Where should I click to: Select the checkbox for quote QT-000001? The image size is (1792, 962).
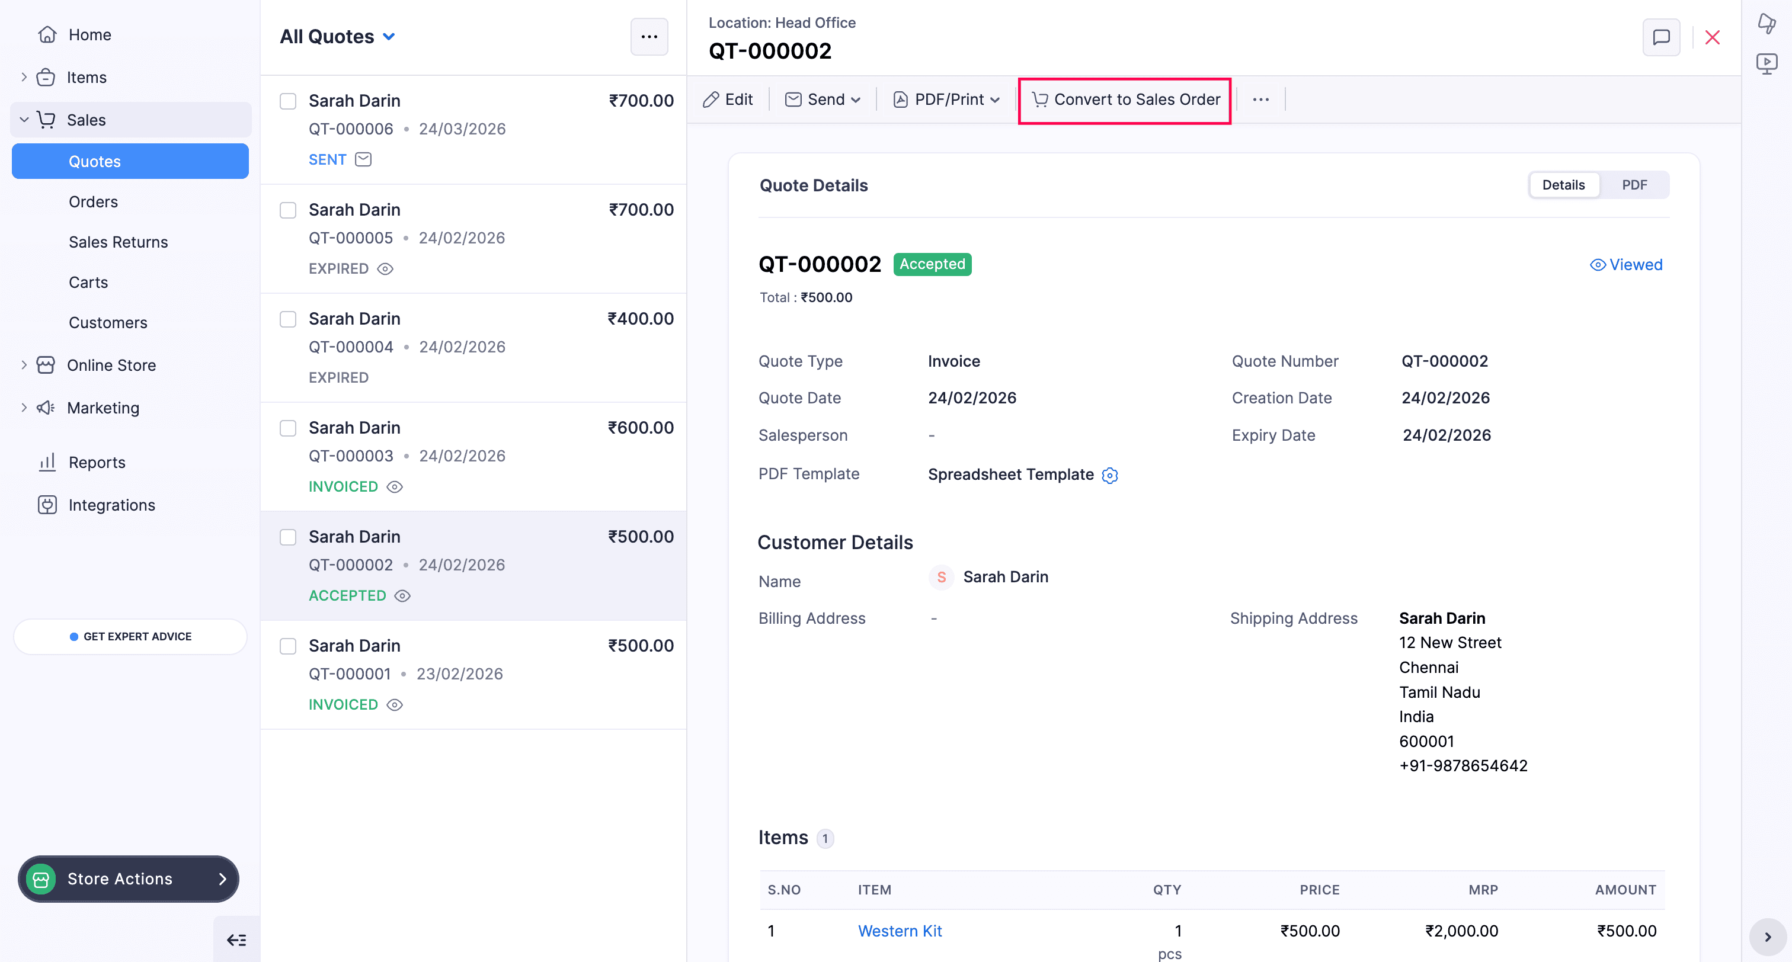(288, 646)
